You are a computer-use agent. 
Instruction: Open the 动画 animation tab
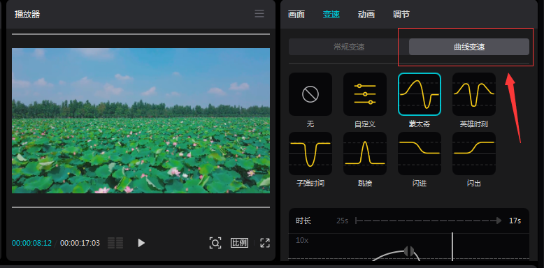point(366,15)
